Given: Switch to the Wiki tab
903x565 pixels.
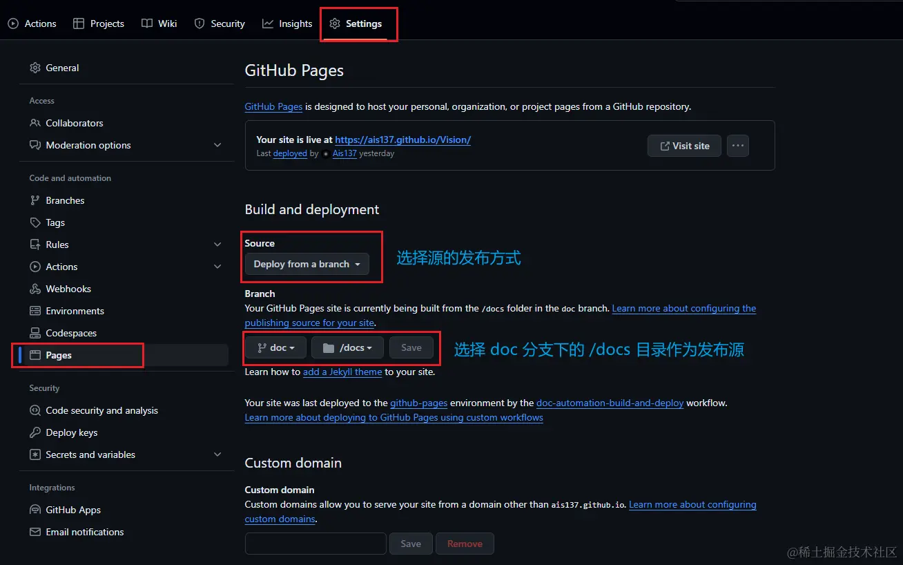Looking at the screenshot, I should coord(159,23).
